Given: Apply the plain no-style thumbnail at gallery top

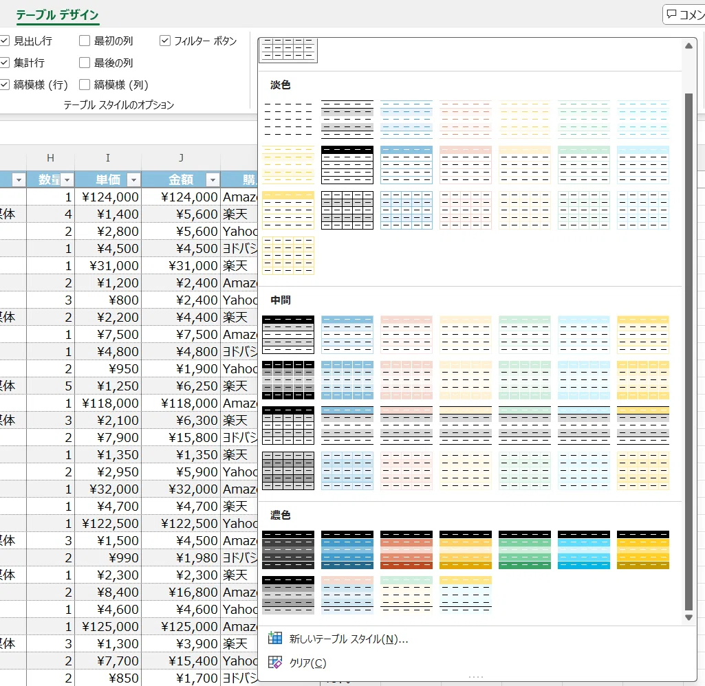Looking at the screenshot, I should point(288,49).
